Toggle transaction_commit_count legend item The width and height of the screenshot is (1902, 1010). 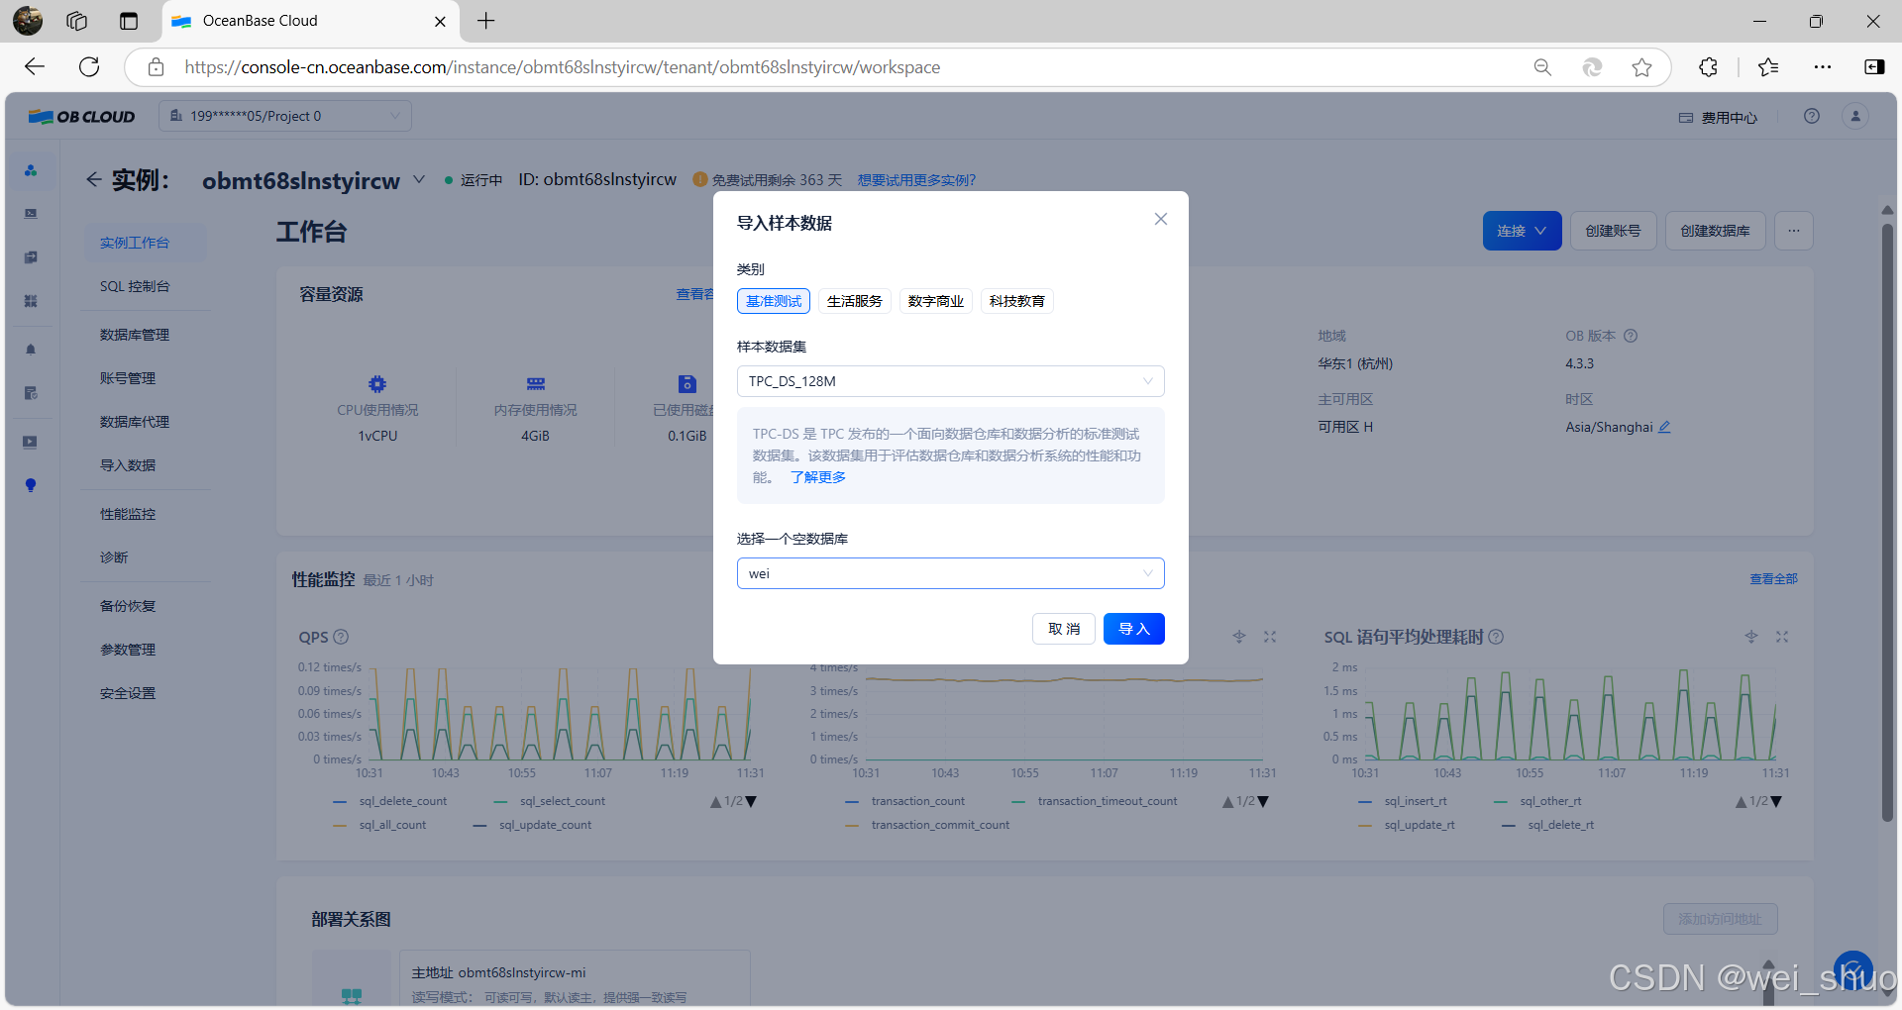point(928,825)
